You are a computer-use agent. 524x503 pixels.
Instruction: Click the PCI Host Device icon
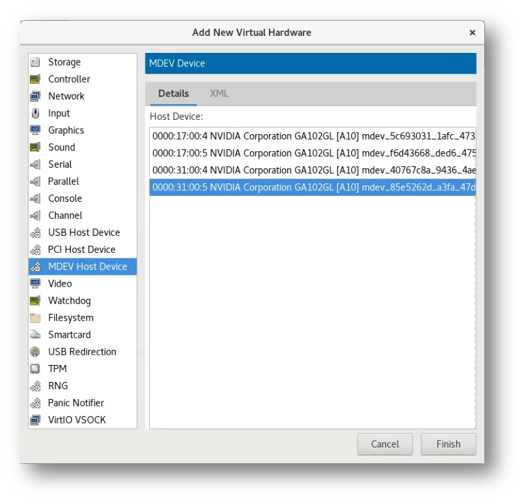point(35,250)
